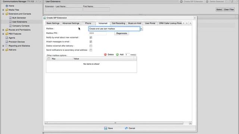Click the Bulk Generator page icon
The image size is (239, 134).
(x=10, y=18)
